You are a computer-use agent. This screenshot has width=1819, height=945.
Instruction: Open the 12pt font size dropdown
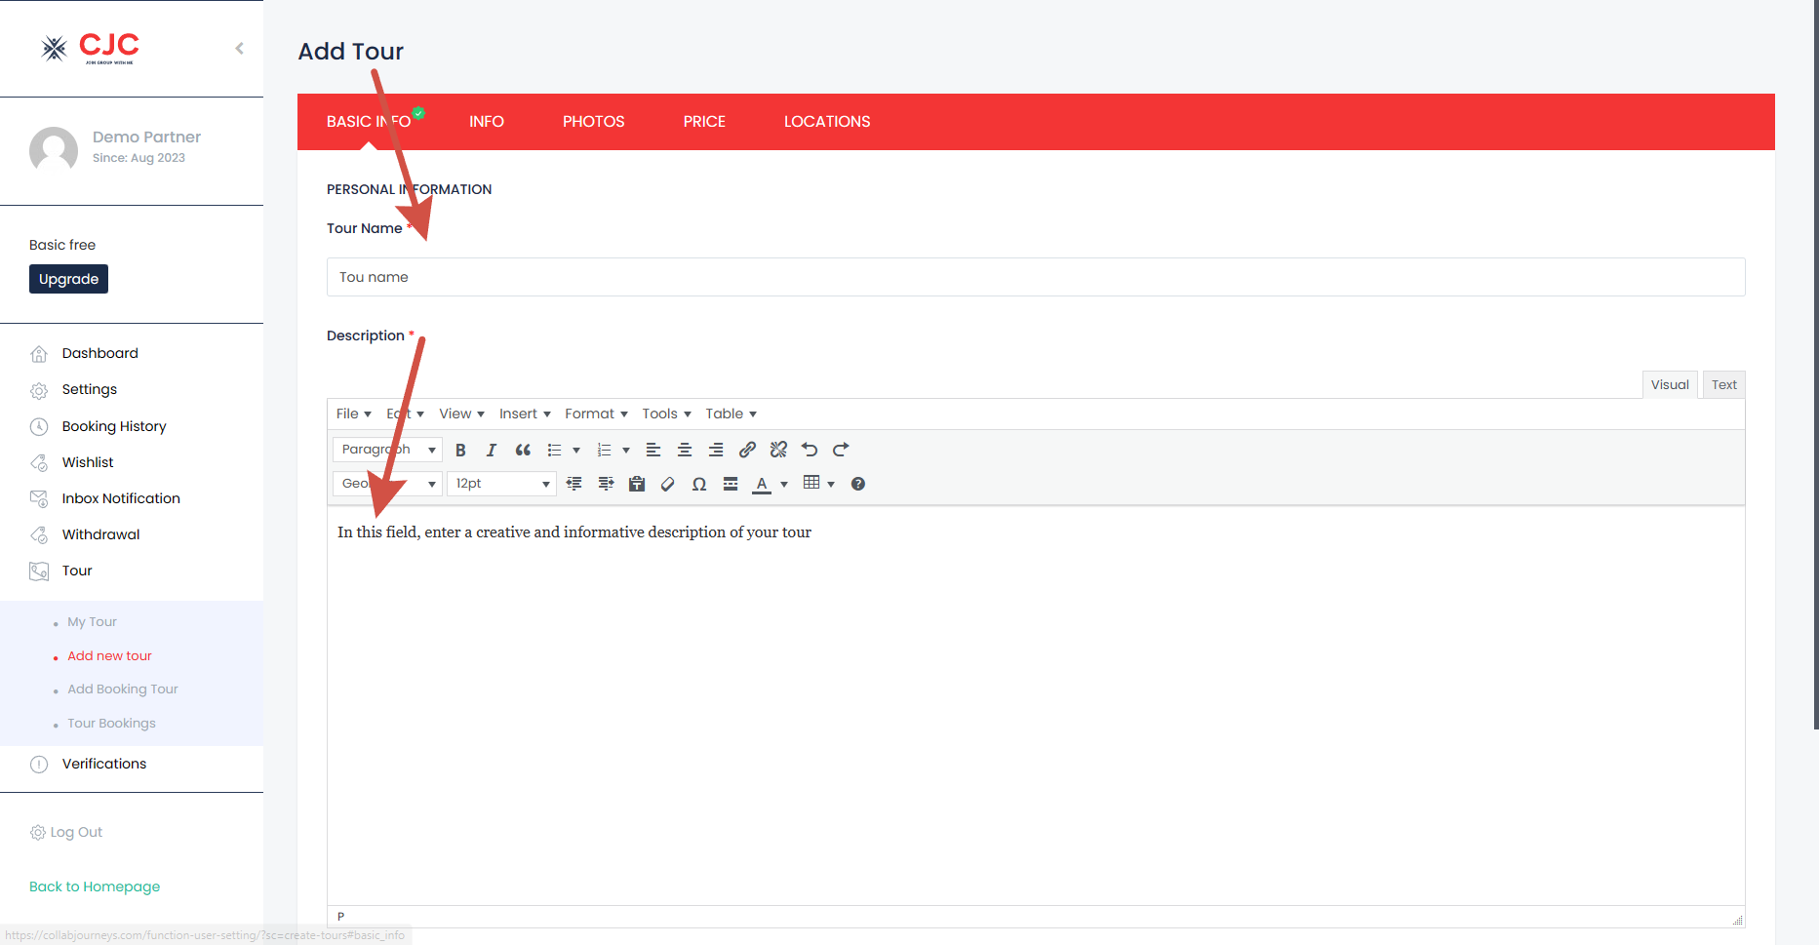(501, 484)
